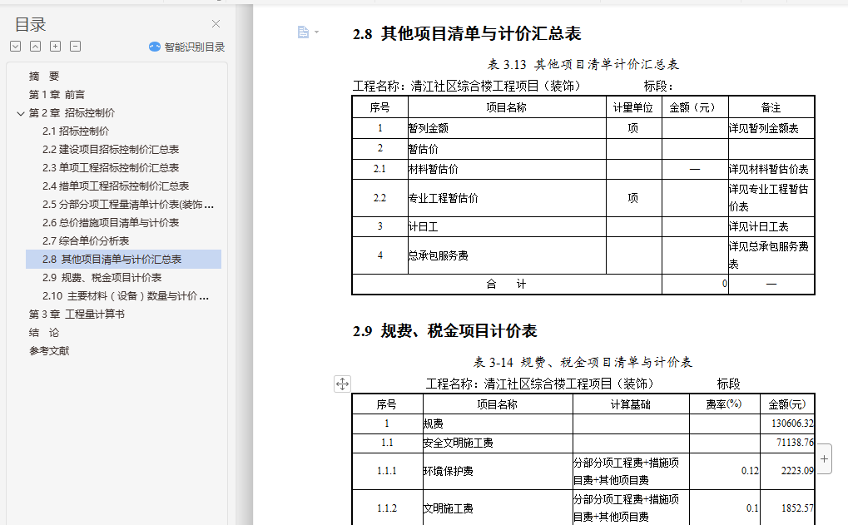Click the add heading level plus icon

(55, 47)
